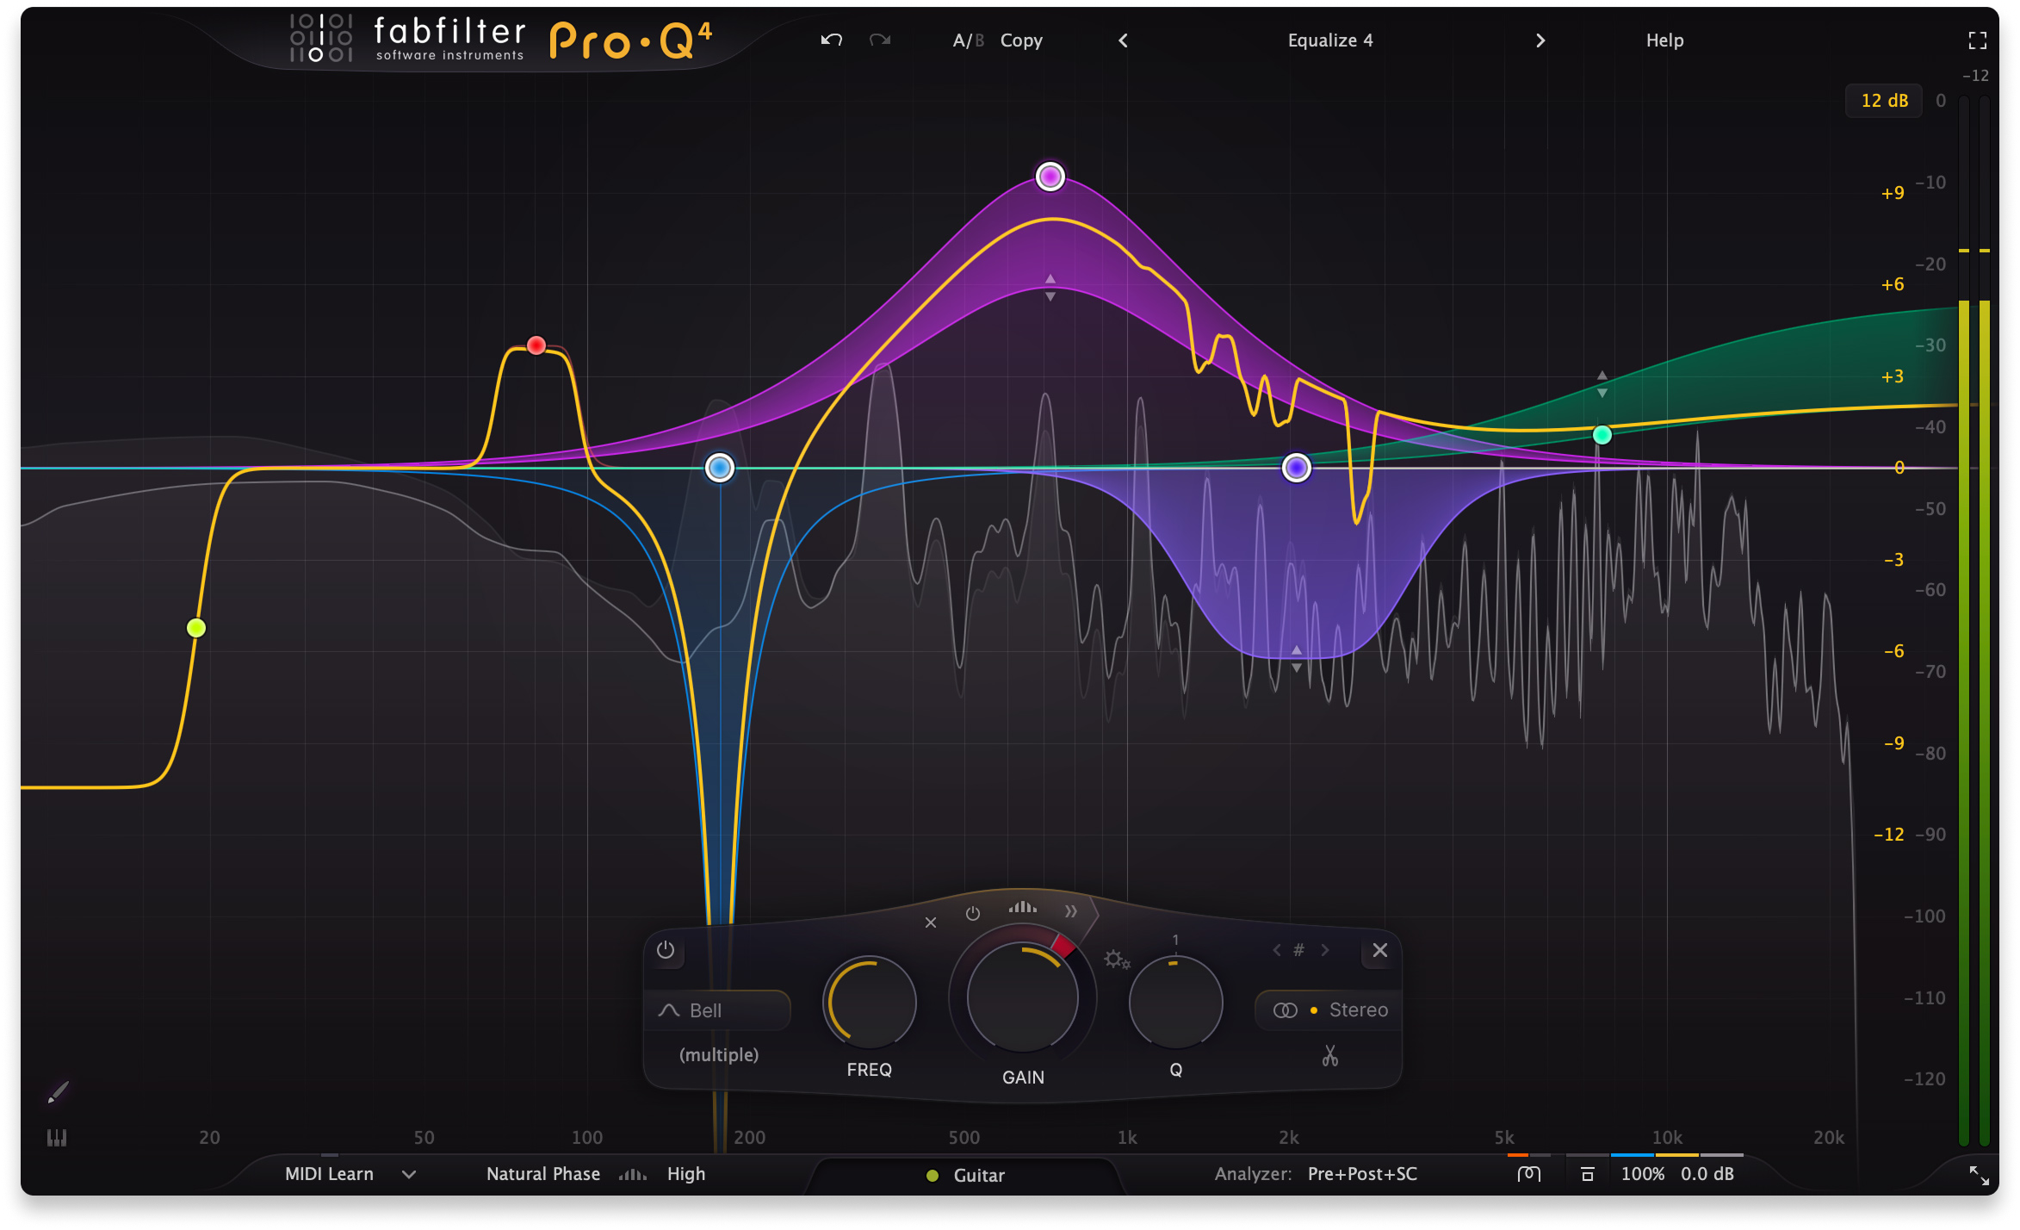Viewport: 2020px width, 1230px height.
Task: Click the redo arrow icon
Action: pyautogui.click(x=879, y=40)
